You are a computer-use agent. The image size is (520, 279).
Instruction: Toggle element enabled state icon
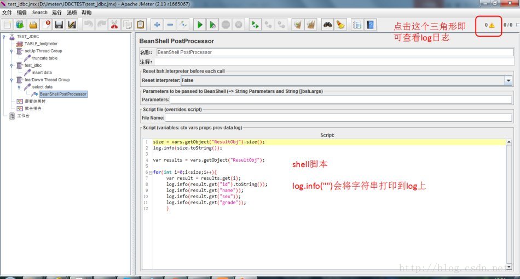183,25
